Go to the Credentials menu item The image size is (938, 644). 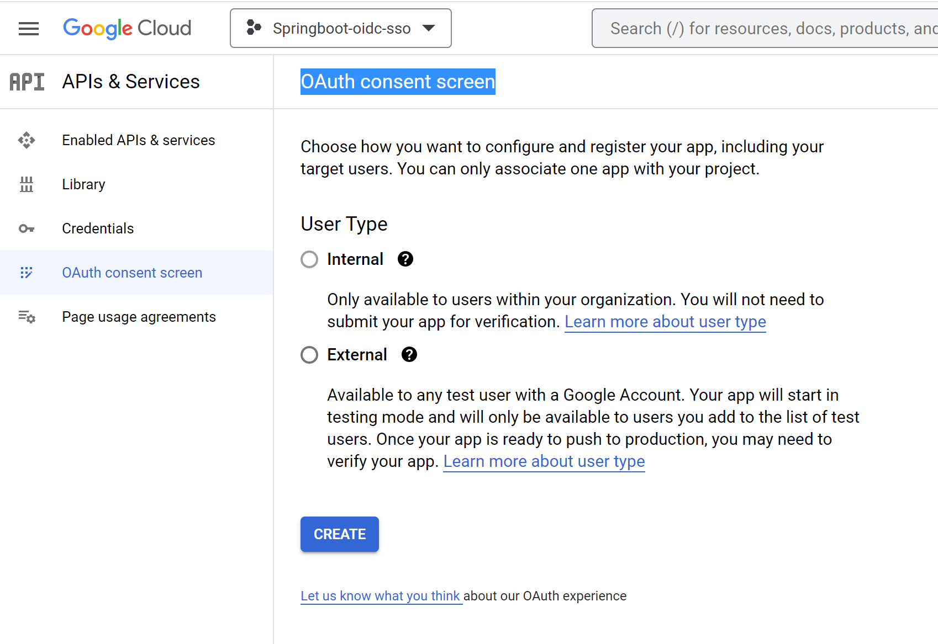click(x=98, y=228)
